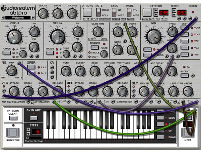201x153 pixels.
Task: Turn the VCO-1 PW knob
Action: (35, 31)
